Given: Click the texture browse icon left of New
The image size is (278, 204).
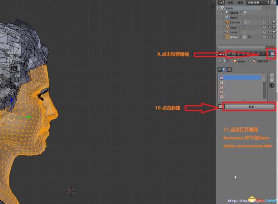Looking at the screenshot, I should pos(220,107).
